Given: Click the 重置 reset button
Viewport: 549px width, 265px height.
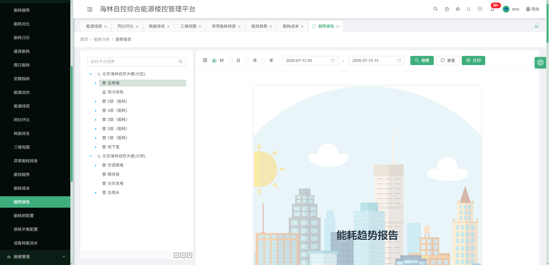Looking at the screenshot, I should (448, 60).
